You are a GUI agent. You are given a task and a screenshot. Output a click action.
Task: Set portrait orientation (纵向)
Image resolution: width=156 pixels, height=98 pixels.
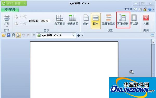point(86,20)
